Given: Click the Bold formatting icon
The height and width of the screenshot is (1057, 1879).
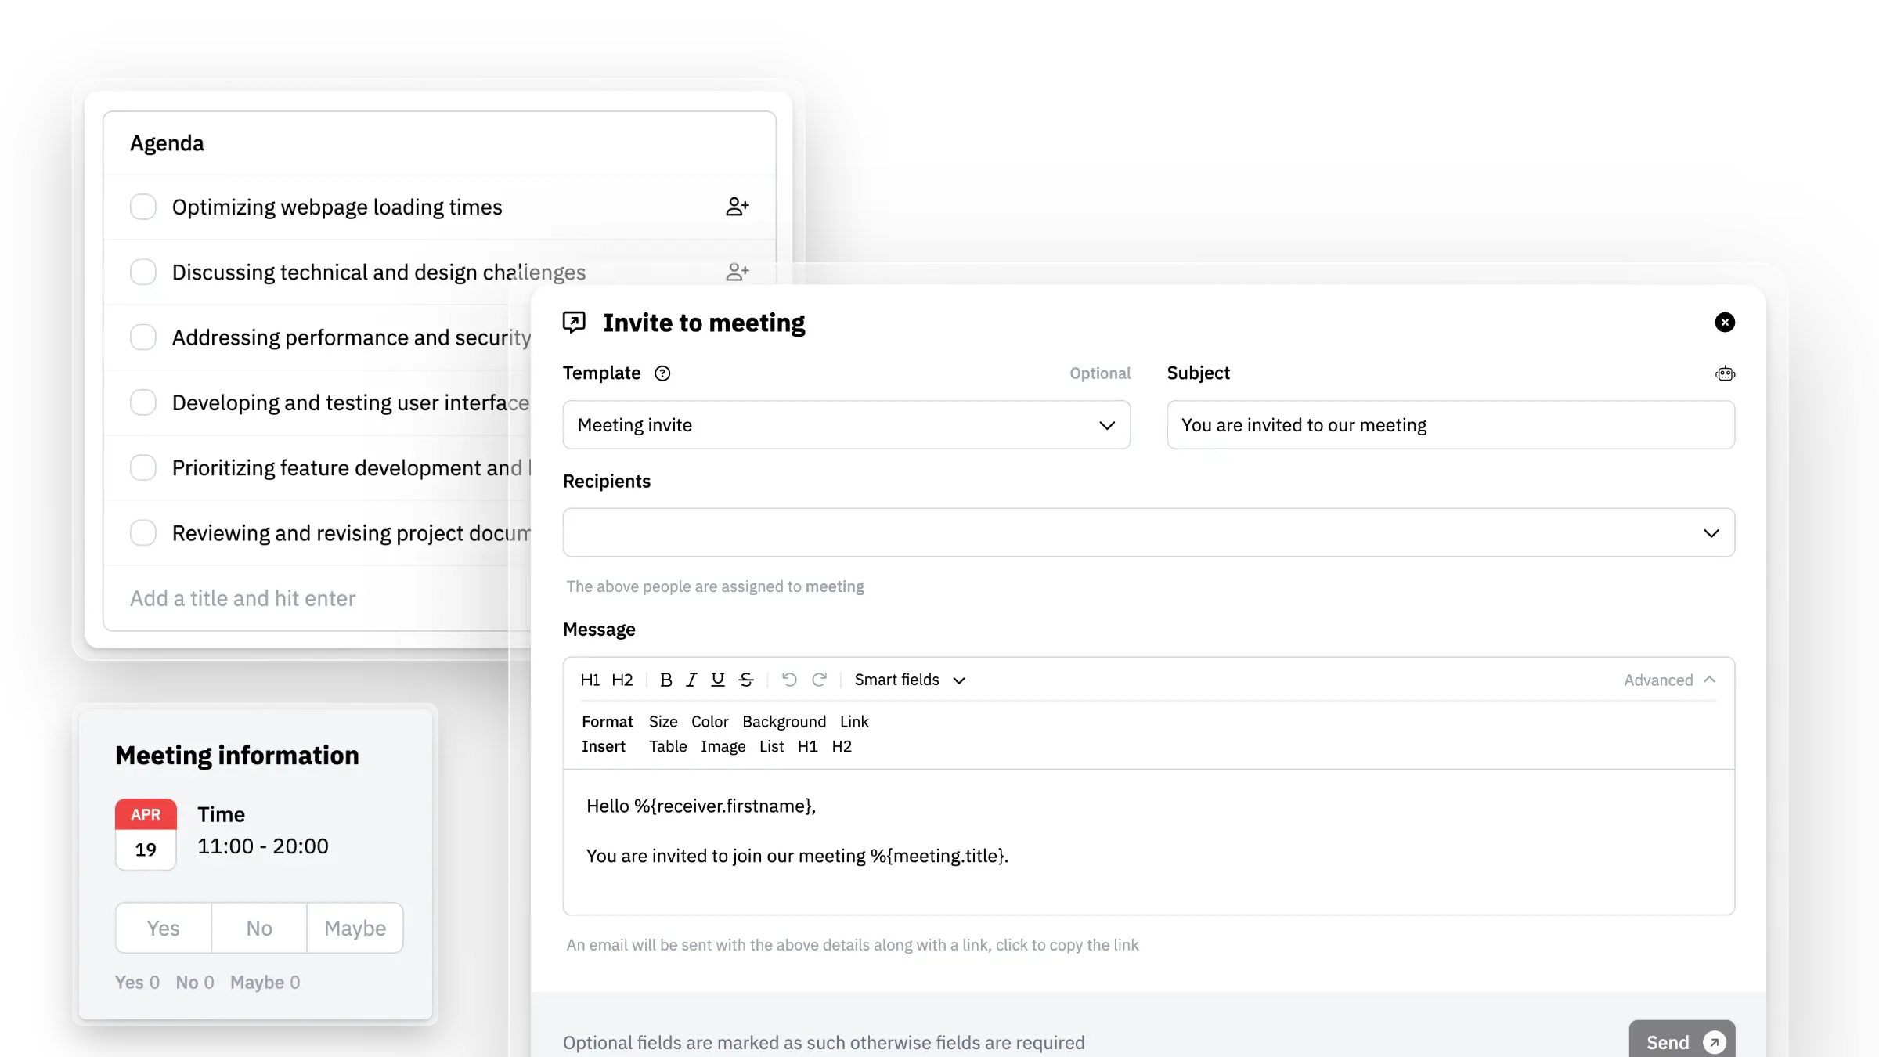Looking at the screenshot, I should [x=665, y=680].
